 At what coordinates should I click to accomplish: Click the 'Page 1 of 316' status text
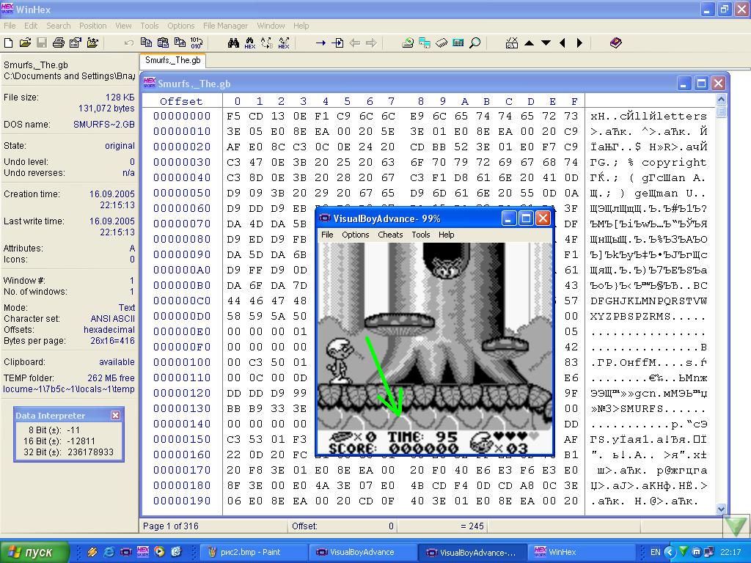coord(170,526)
